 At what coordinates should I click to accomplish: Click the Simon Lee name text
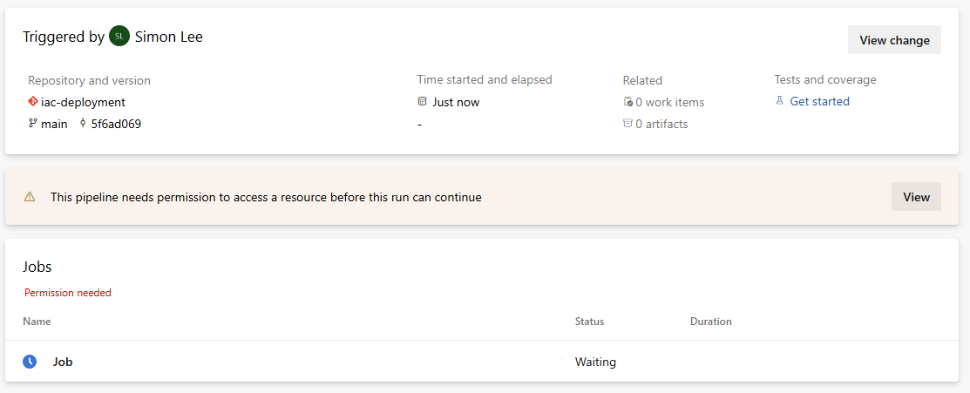(169, 37)
